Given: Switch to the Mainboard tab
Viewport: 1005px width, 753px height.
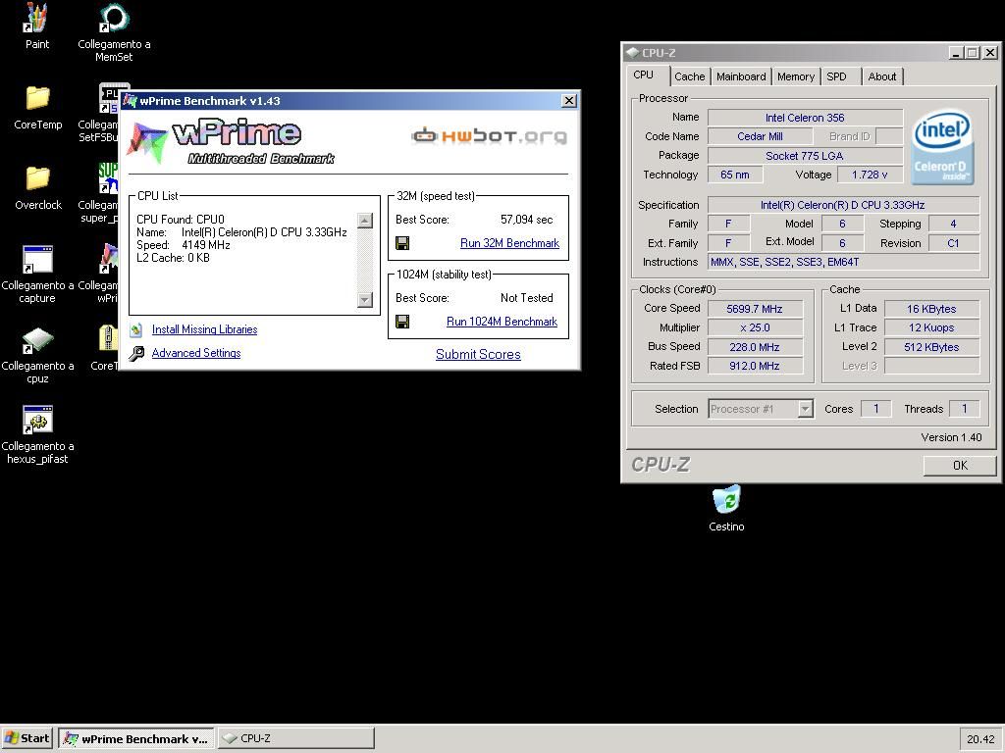Looking at the screenshot, I should tap(741, 76).
